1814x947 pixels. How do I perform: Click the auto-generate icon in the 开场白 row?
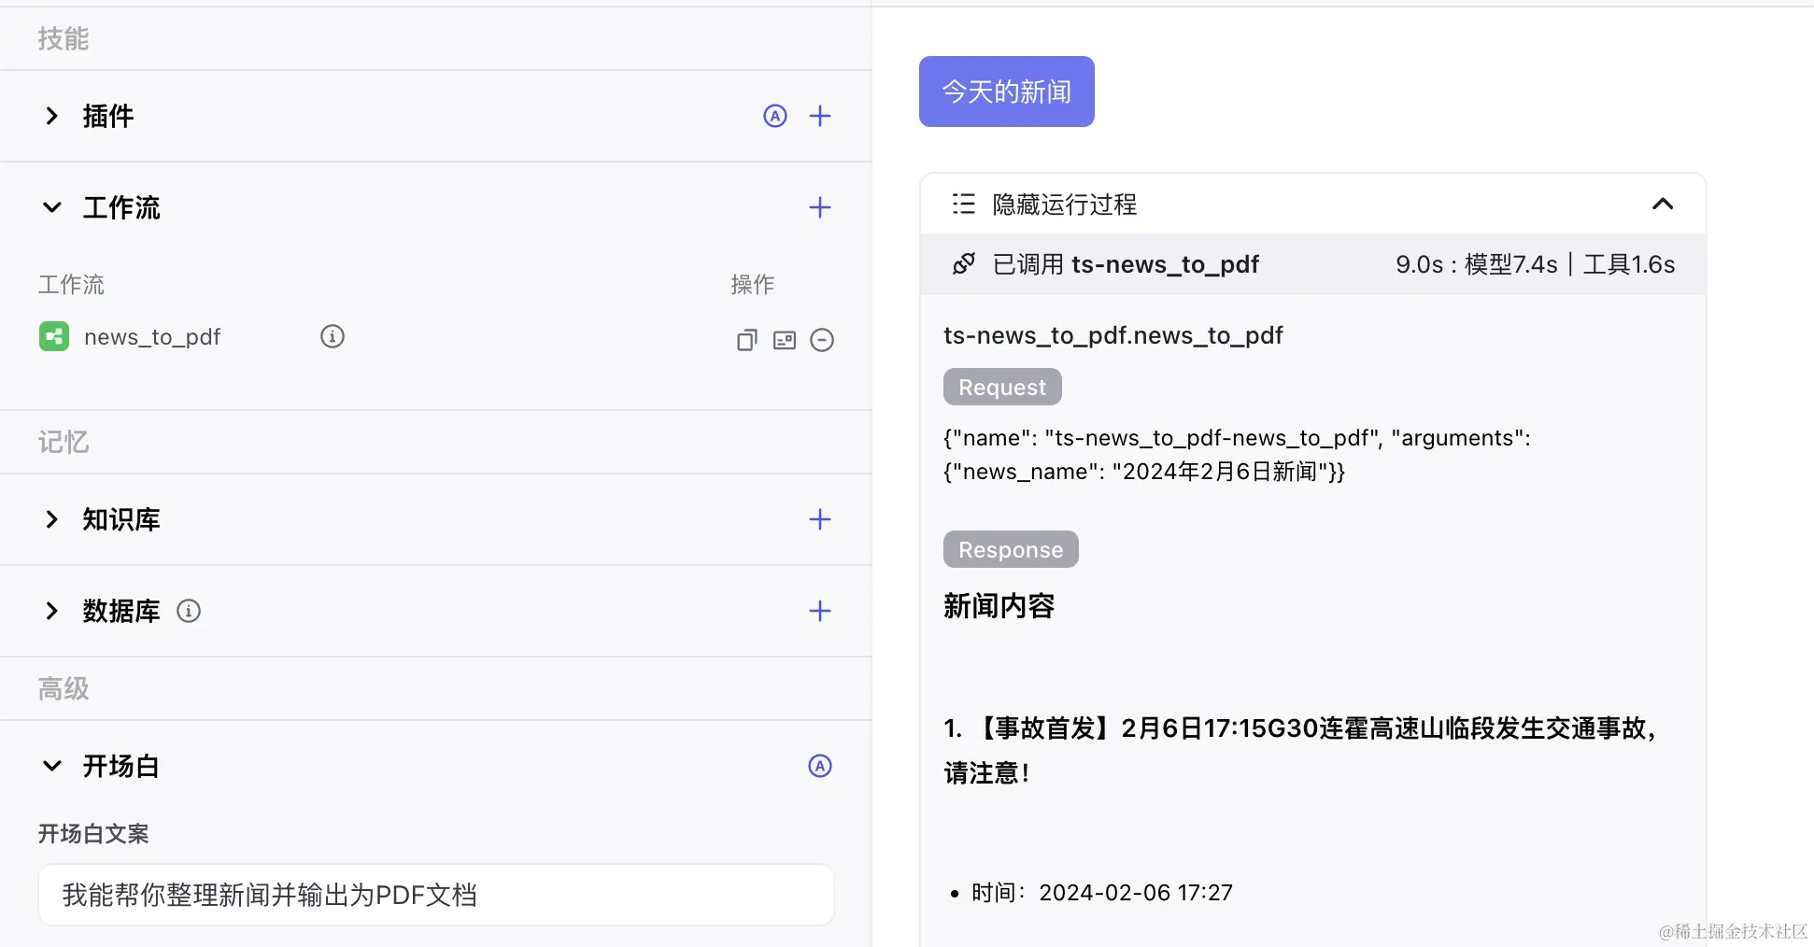tap(819, 766)
